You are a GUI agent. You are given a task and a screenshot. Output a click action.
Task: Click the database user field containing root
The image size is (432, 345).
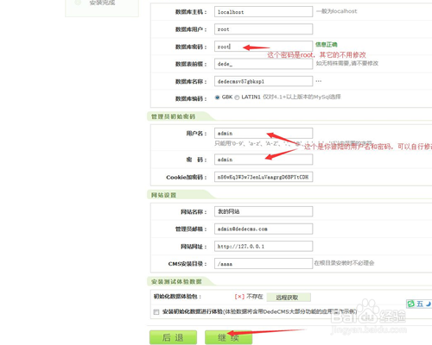264,29
